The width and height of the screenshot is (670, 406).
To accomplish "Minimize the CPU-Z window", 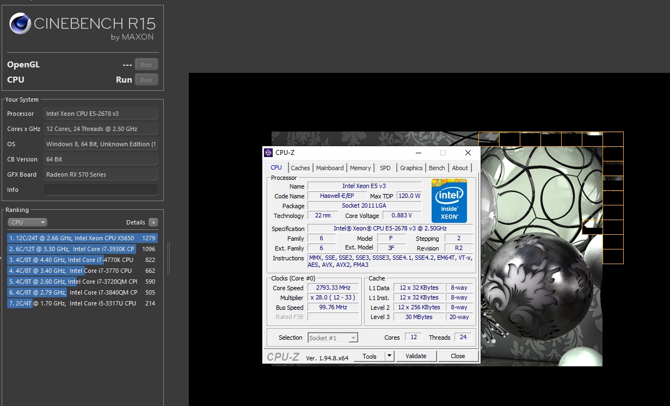I will click(418, 153).
